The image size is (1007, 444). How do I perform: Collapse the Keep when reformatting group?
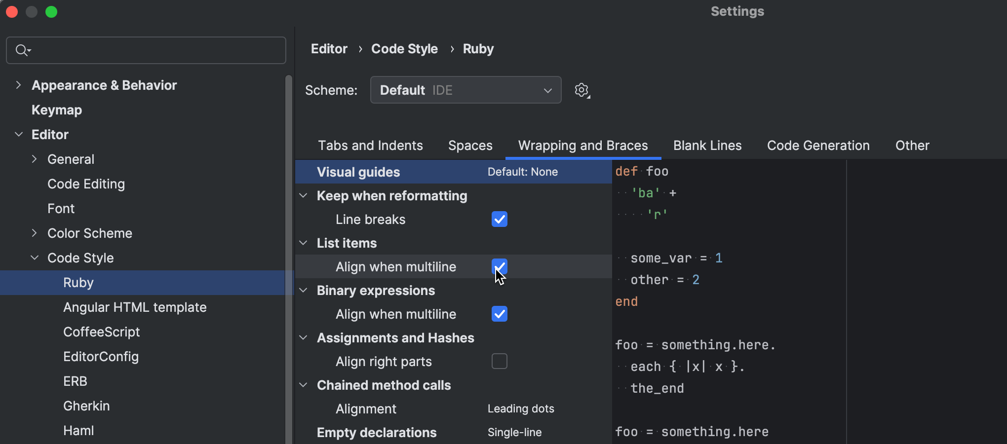point(304,196)
